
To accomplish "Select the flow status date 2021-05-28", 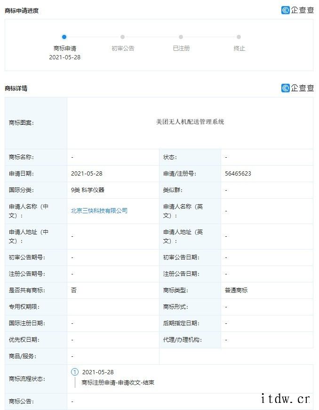I will tap(98, 372).
